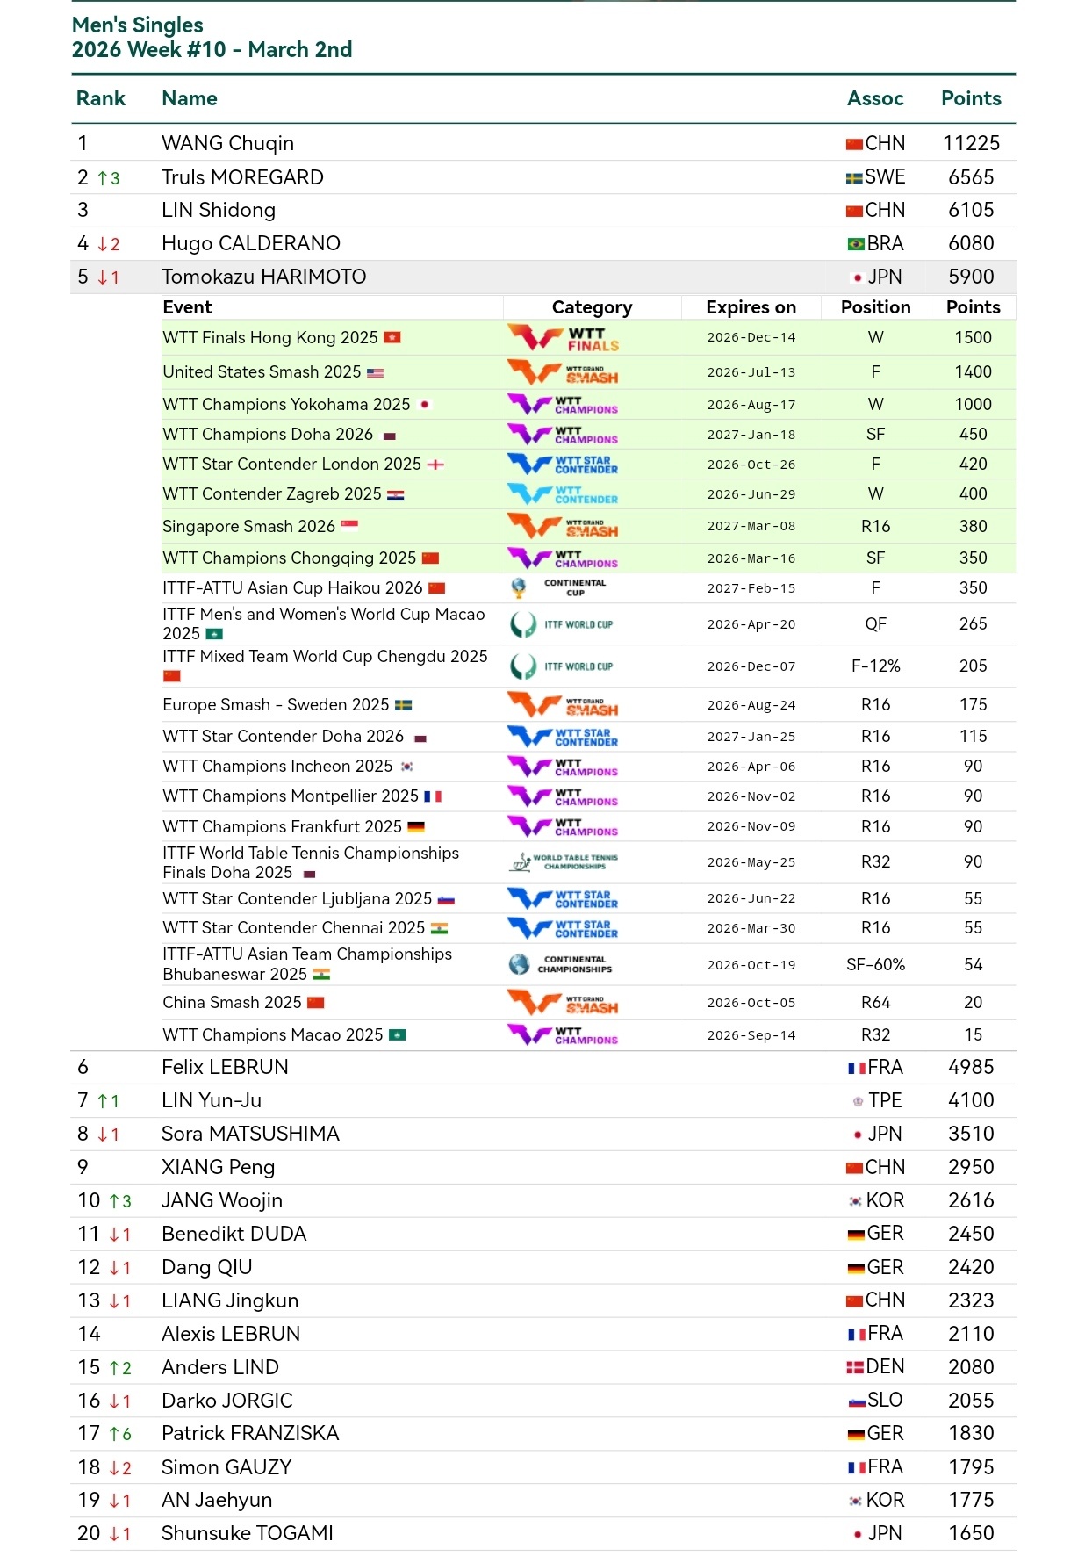Expand LIN Yun-Ju's ranking details
This screenshot has height=1556, width=1085.
pos(543,1101)
